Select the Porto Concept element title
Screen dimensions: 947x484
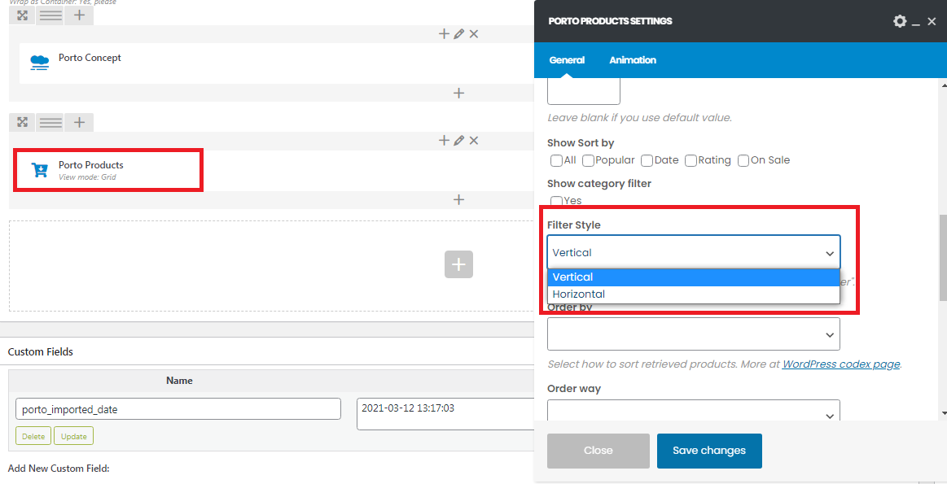point(90,58)
